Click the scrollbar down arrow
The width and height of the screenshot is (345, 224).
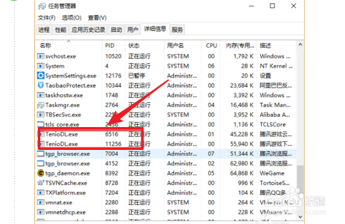click(301, 217)
